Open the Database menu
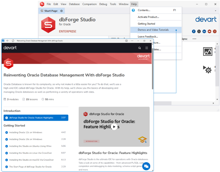 [x=74, y=4]
